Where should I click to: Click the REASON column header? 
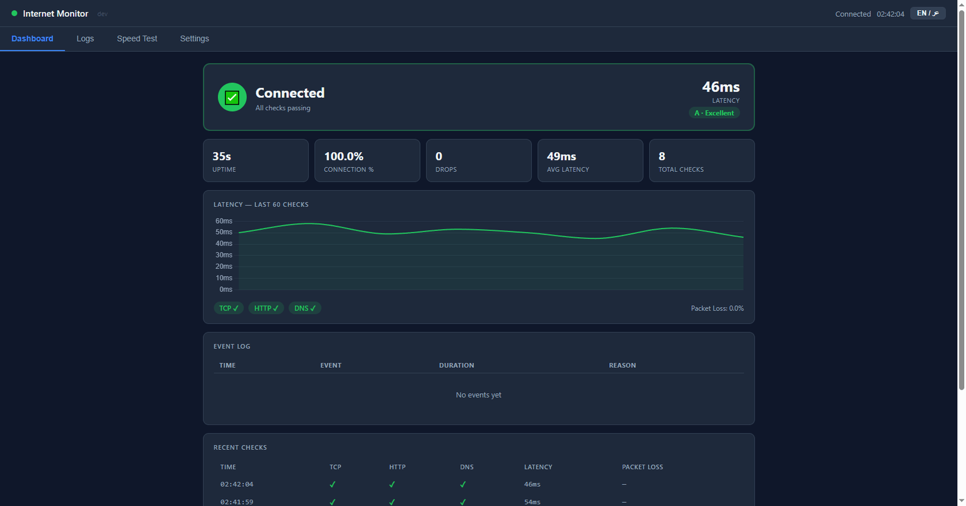coord(622,365)
